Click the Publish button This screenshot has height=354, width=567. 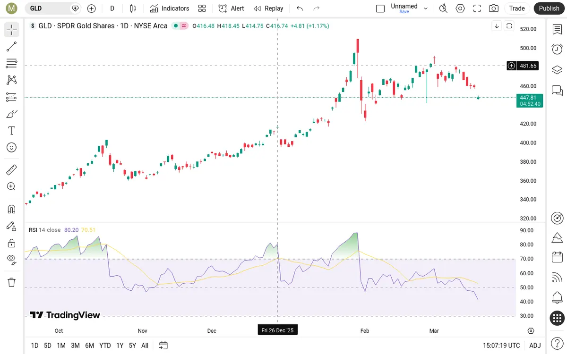pos(549,8)
